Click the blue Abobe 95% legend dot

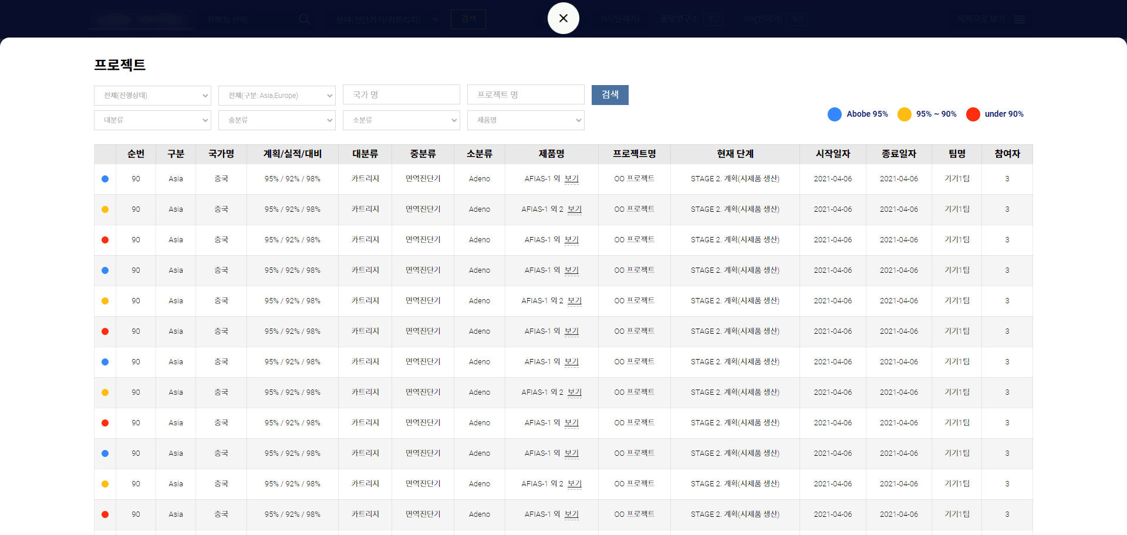click(834, 114)
